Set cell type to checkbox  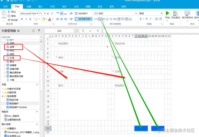(107, 19)
